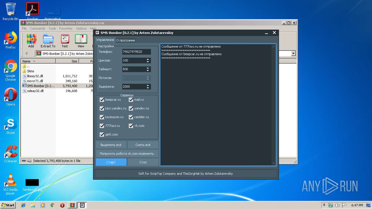The image size is (372, 209).
Task: Select the Skins folder in WinRAR
Action: click(x=31, y=71)
